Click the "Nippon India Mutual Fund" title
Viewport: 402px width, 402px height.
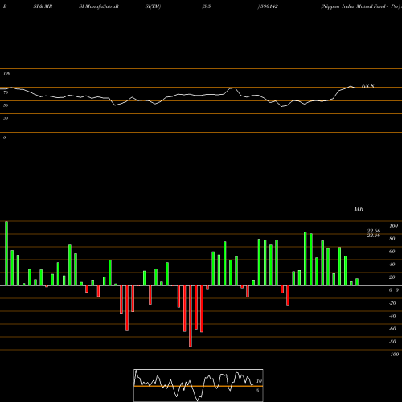(x=354, y=6)
